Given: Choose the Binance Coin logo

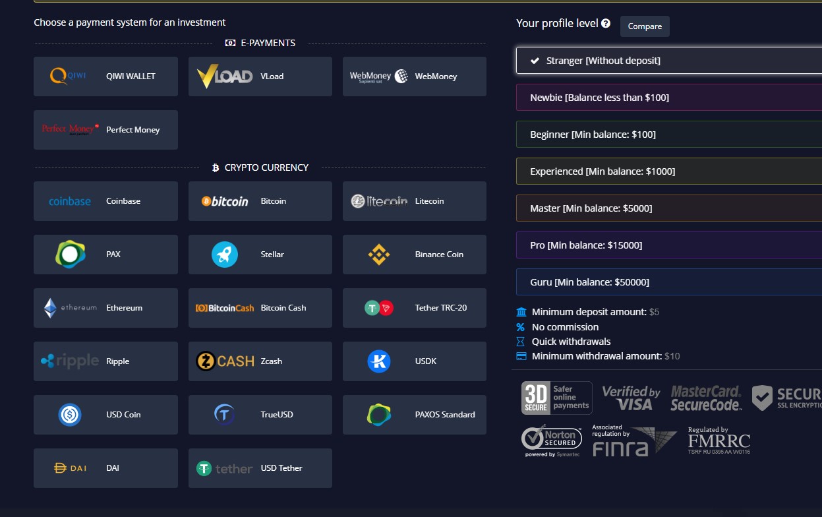Looking at the screenshot, I should click(379, 255).
